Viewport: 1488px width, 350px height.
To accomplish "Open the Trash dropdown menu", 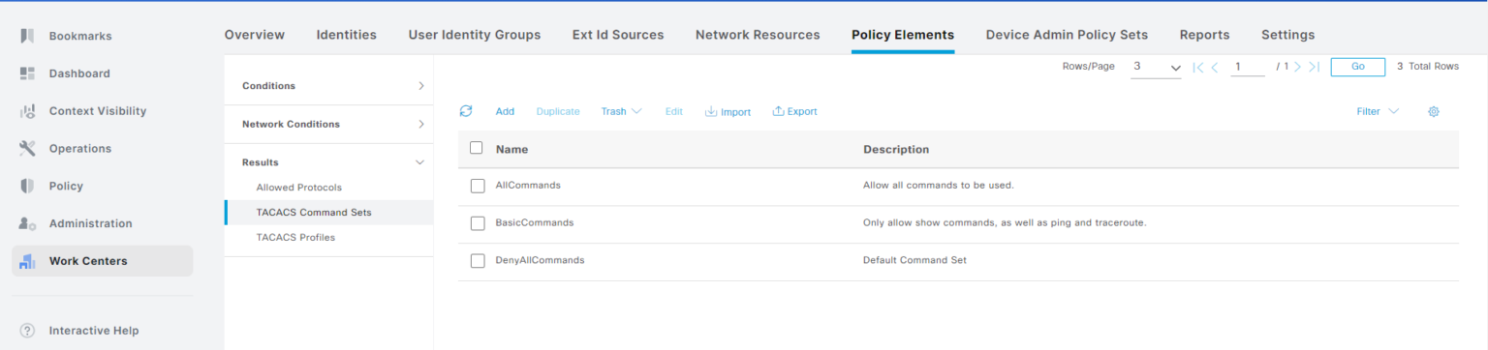I will pos(621,111).
